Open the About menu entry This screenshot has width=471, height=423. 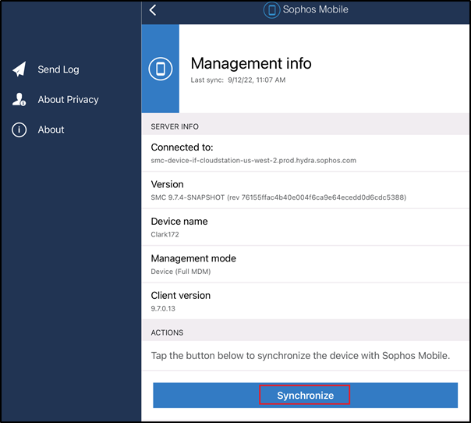pyautogui.click(x=51, y=130)
